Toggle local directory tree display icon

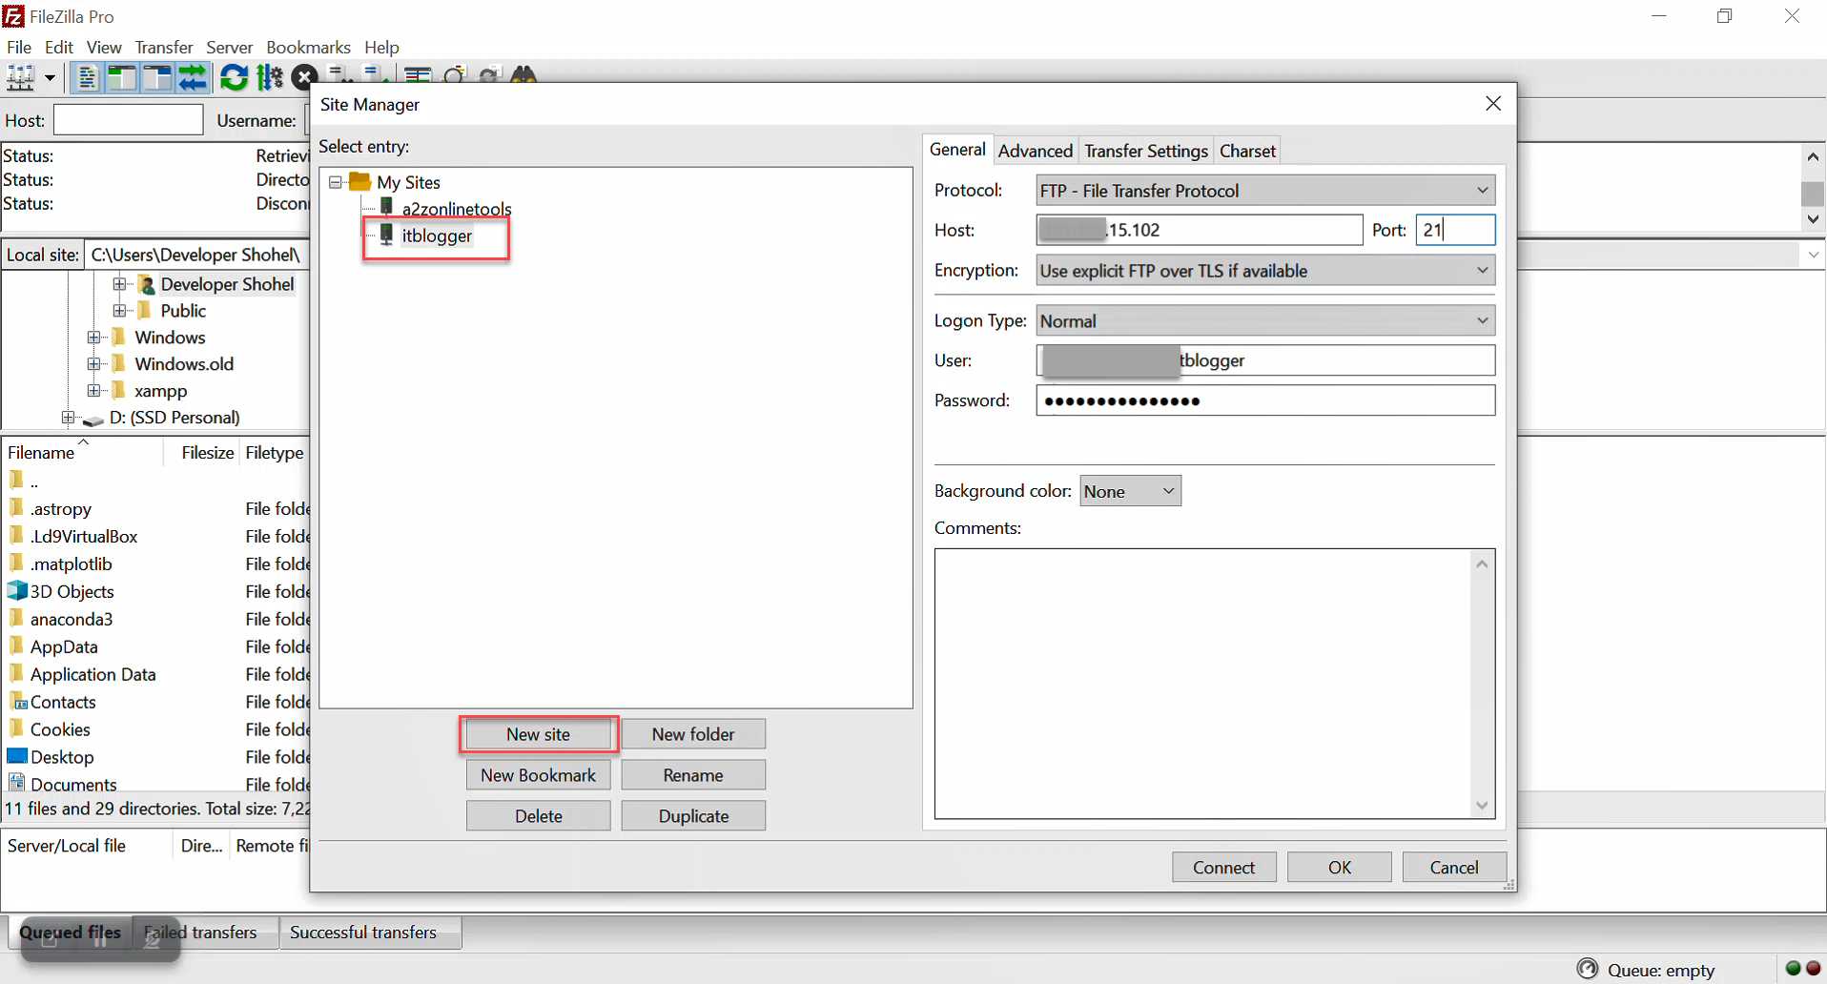pyautogui.click(x=121, y=77)
